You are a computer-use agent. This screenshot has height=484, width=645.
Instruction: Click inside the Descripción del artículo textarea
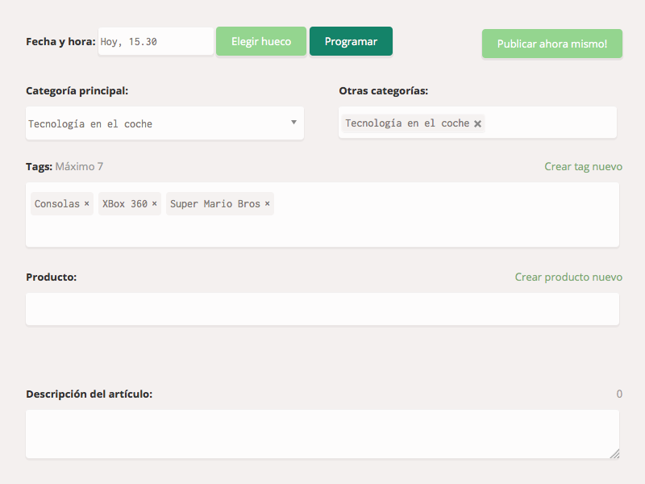[x=322, y=434]
